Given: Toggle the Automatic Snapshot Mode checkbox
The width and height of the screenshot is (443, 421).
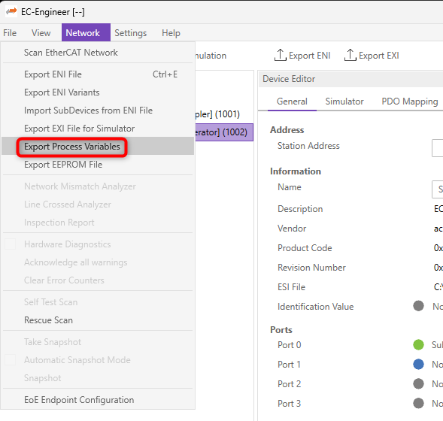Looking at the screenshot, I should (x=11, y=359).
